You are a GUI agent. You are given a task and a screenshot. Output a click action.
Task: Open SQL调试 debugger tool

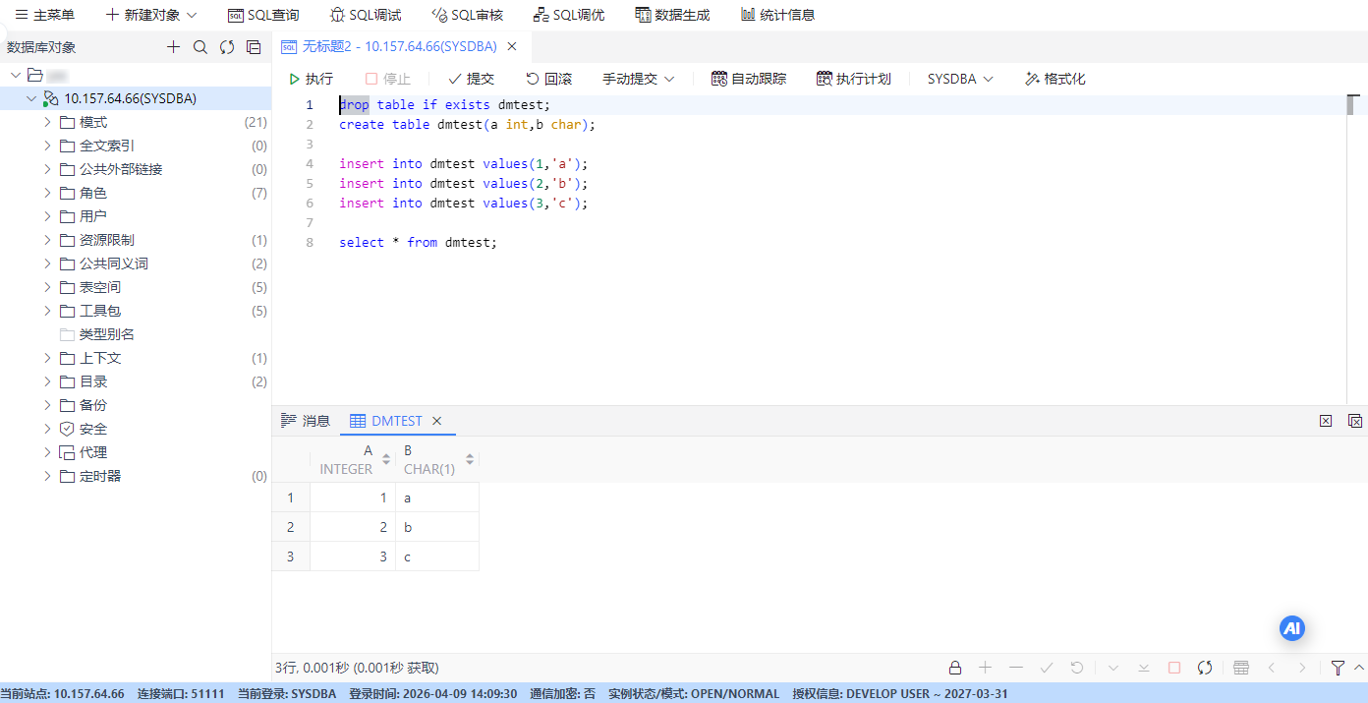click(x=366, y=15)
